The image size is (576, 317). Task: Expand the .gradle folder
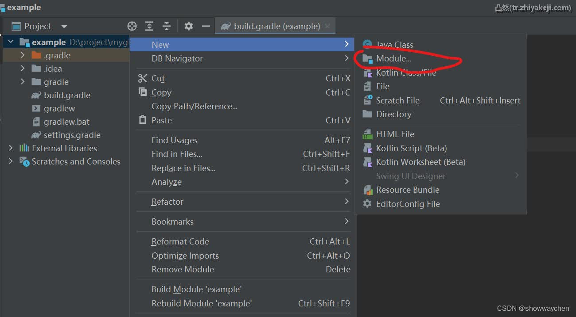click(23, 55)
